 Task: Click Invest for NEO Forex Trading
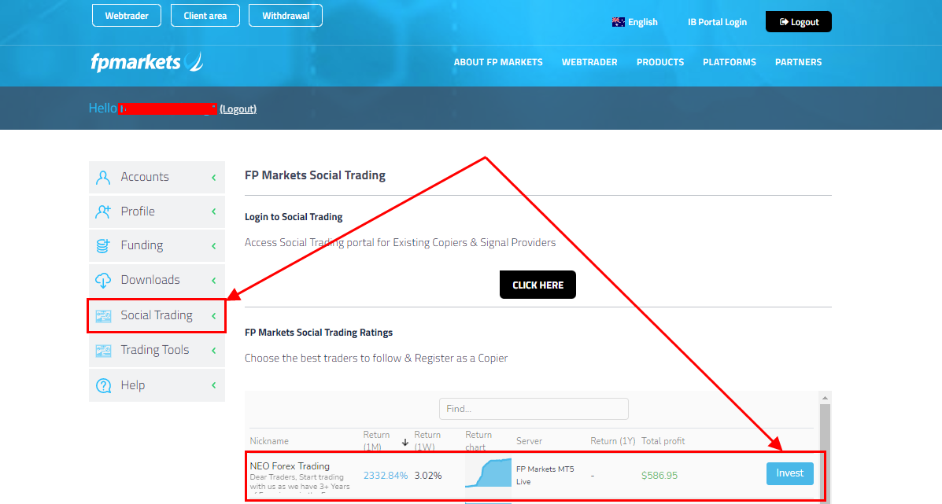point(789,473)
